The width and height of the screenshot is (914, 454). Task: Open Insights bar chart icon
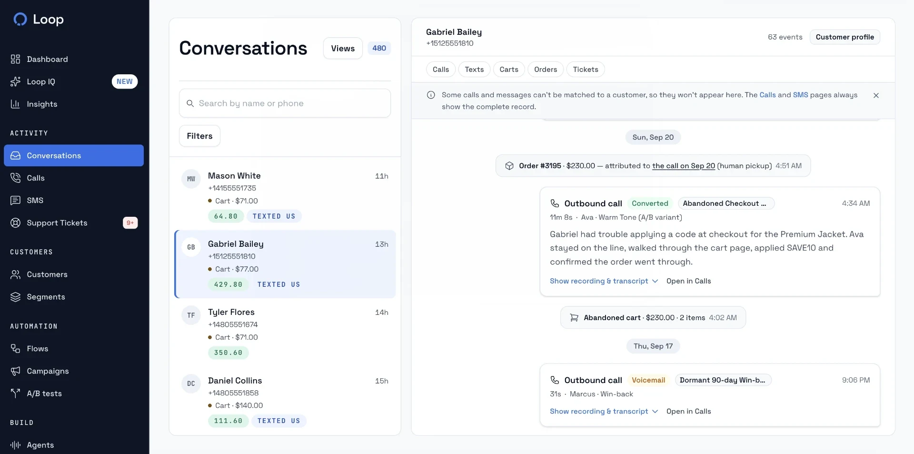tap(15, 104)
